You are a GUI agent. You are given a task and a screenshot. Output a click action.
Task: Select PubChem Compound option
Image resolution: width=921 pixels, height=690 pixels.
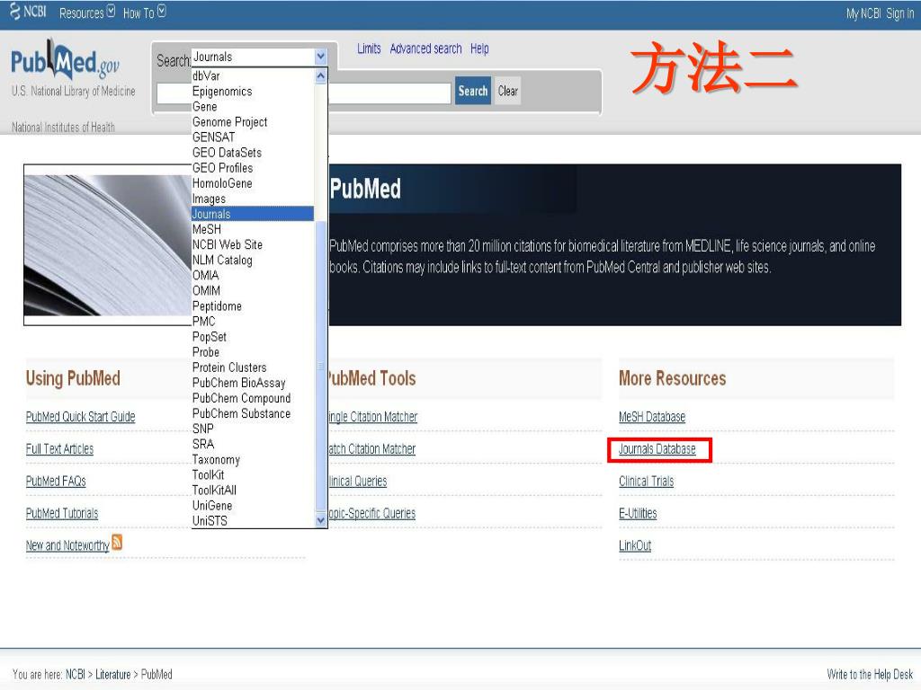click(x=253, y=398)
